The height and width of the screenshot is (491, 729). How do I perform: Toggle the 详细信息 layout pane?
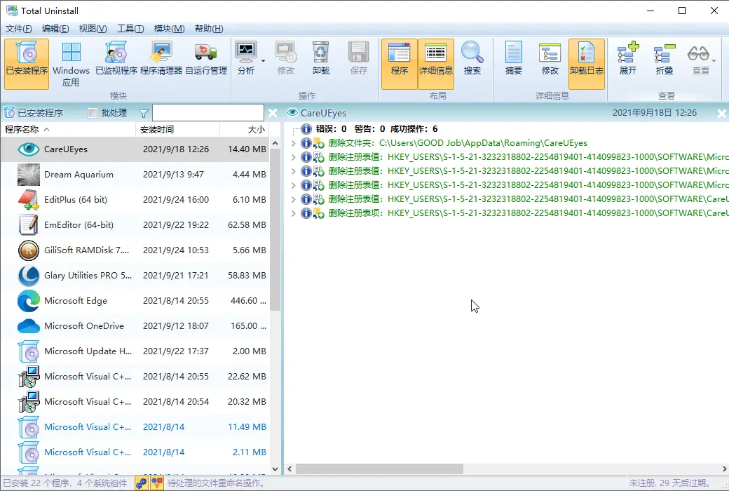point(435,64)
